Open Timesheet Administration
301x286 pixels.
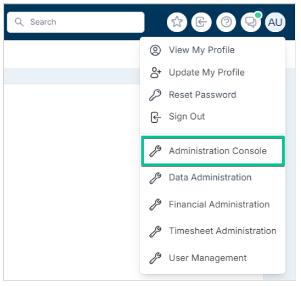pyautogui.click(x=213, y=231)
